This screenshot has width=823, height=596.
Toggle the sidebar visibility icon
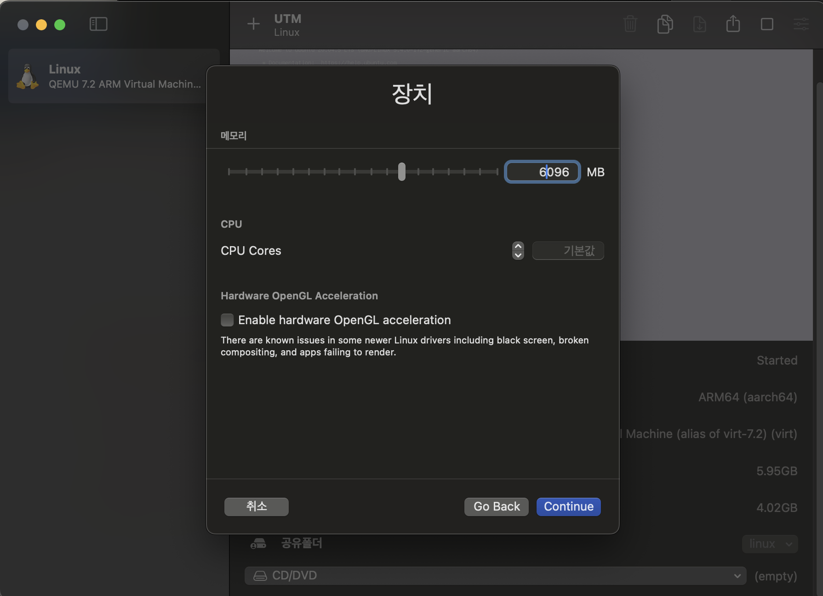(98, 24)
